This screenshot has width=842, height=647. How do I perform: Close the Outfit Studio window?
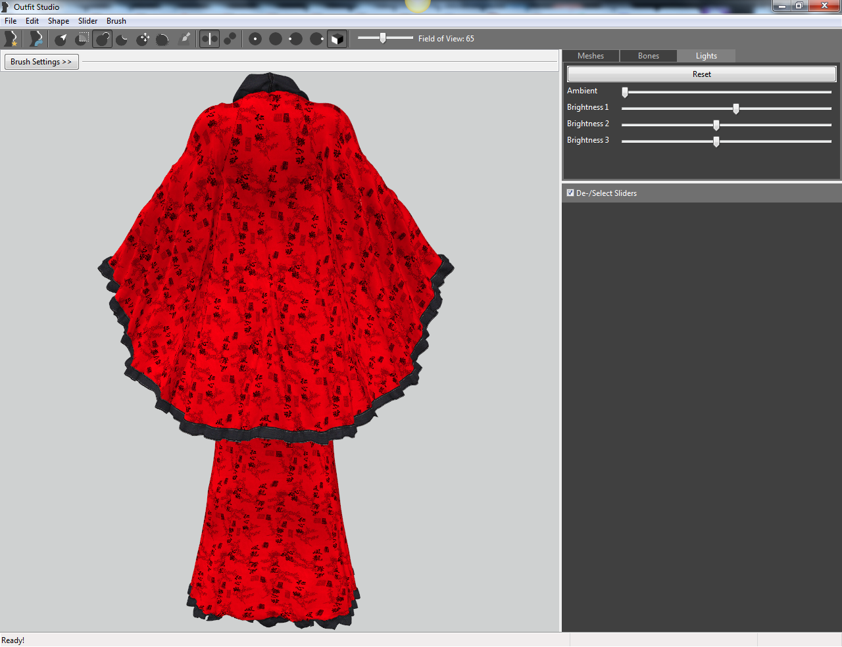click(x=824, y=6)
